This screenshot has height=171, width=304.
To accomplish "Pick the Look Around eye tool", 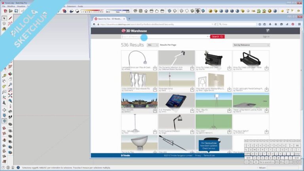I will pyautogui.click(x=10, y=112).
